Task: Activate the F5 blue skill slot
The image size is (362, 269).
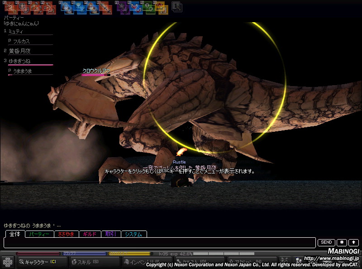Action: coord(67,8)
